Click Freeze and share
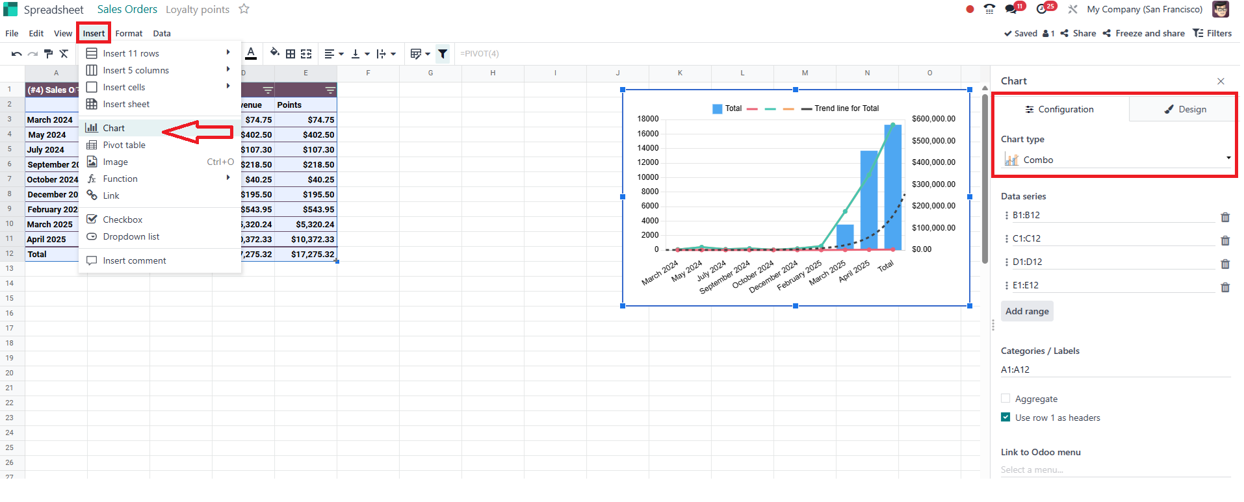Viewport: 1244px width, 502px height. click(1144, 33)
